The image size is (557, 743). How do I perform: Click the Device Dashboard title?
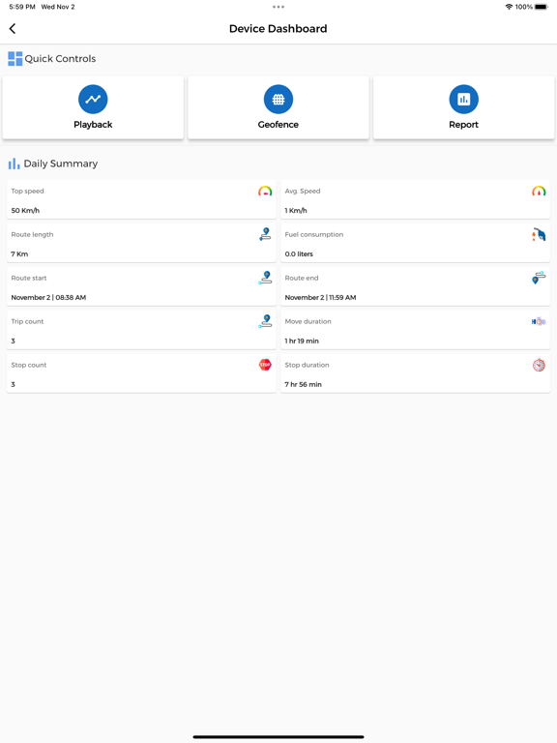point(278,29)
